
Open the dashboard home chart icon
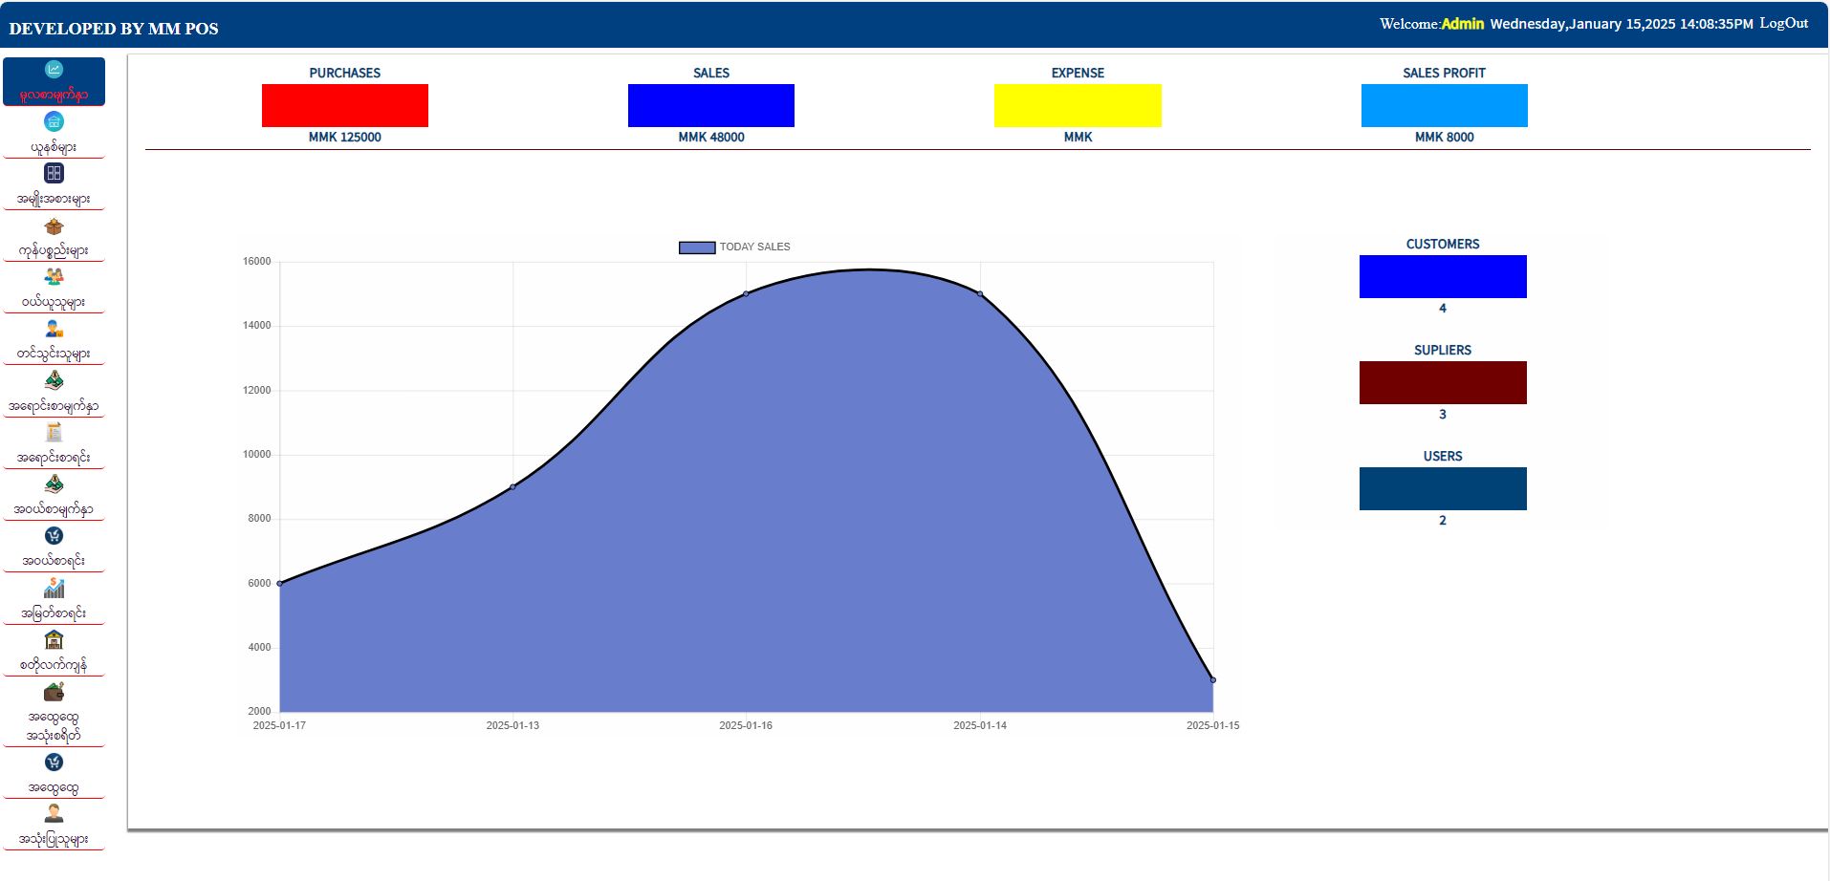[54, 70]
